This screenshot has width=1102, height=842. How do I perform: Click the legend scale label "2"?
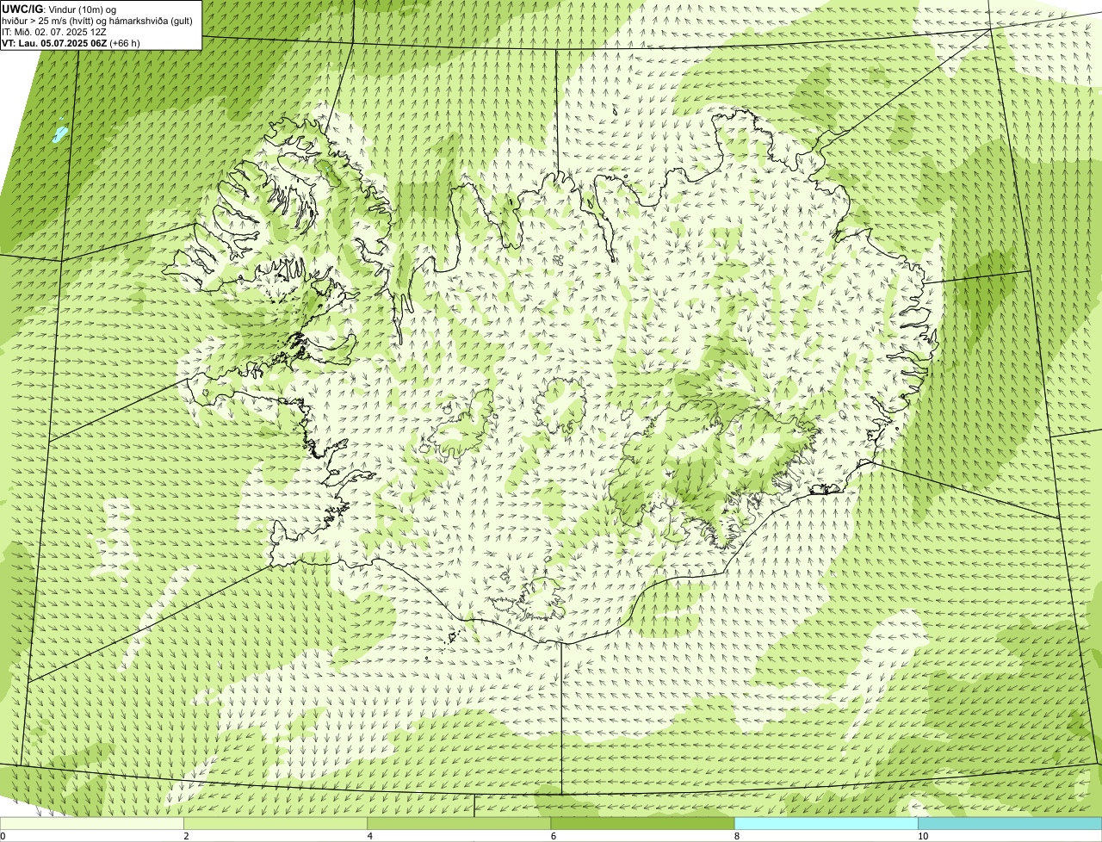(x=186, y=836)
